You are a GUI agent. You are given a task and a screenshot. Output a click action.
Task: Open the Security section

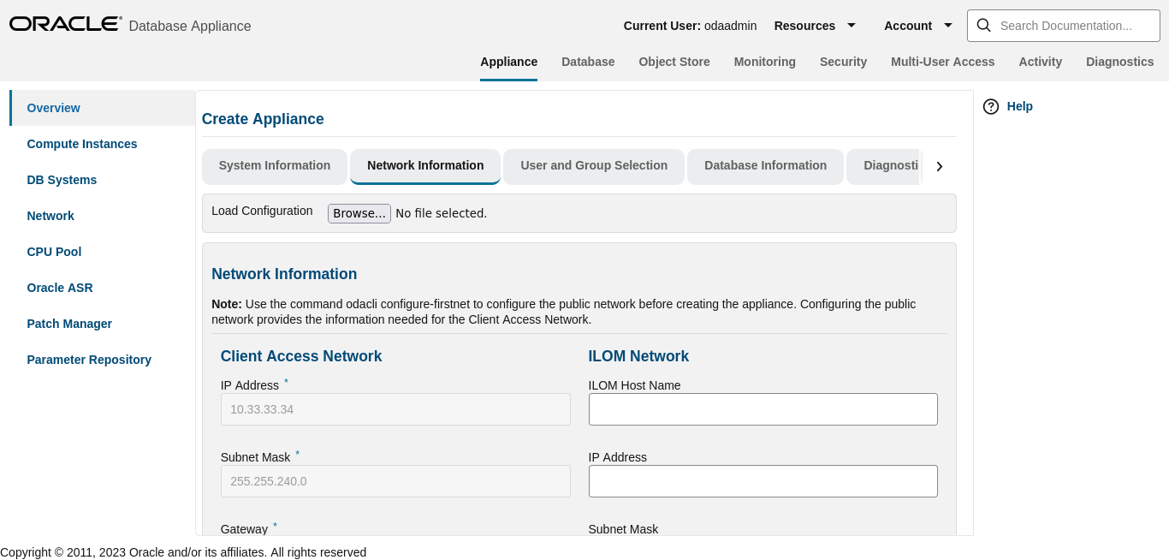point(843,62)
